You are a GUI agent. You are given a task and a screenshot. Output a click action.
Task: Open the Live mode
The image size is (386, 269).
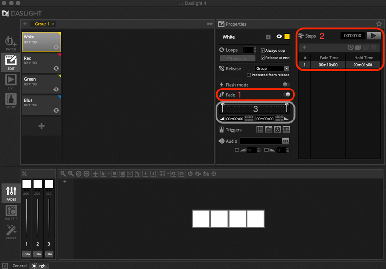click(11, 82)
